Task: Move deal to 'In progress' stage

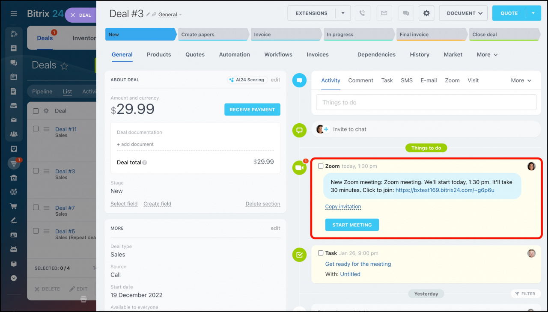Action: point(359,35)
